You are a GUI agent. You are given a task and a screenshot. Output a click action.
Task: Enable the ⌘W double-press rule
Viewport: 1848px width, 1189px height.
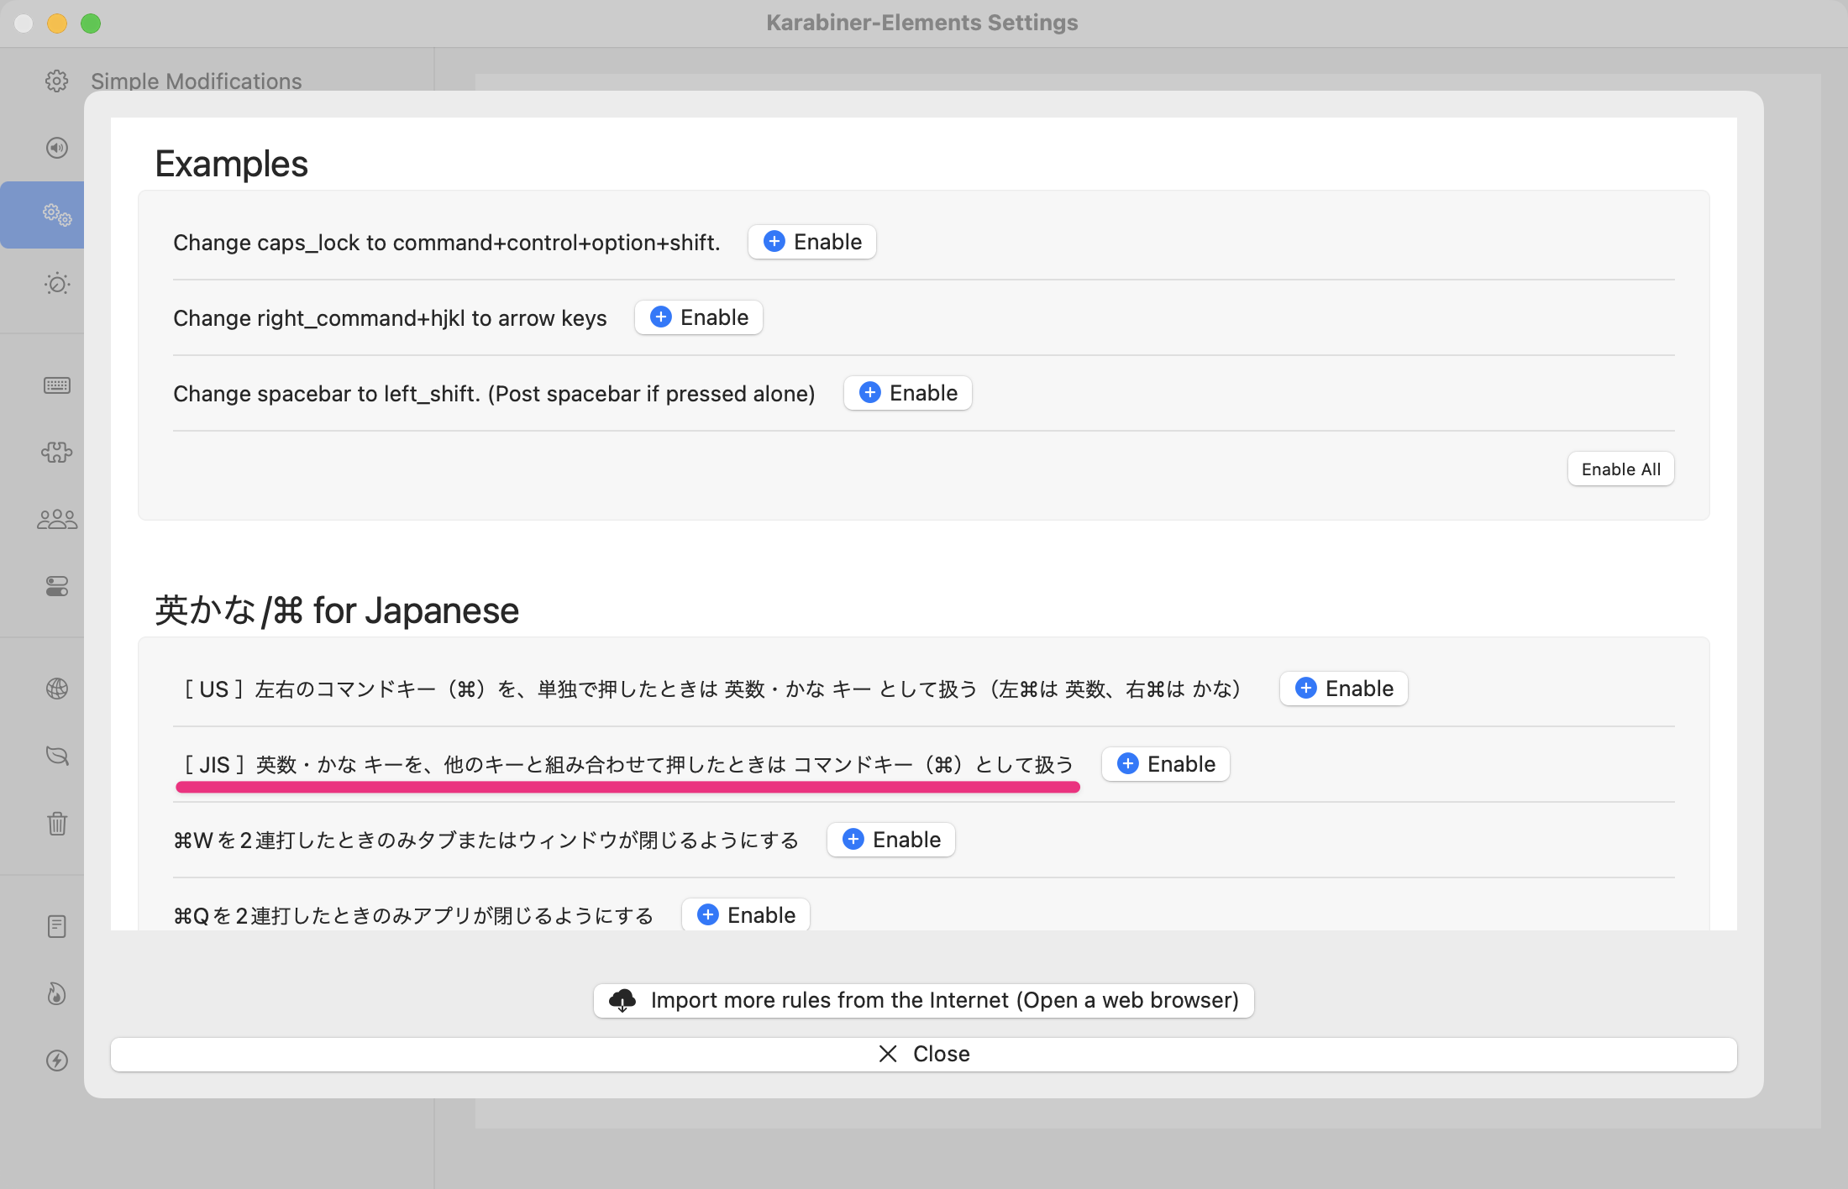[x=890, y=840]
